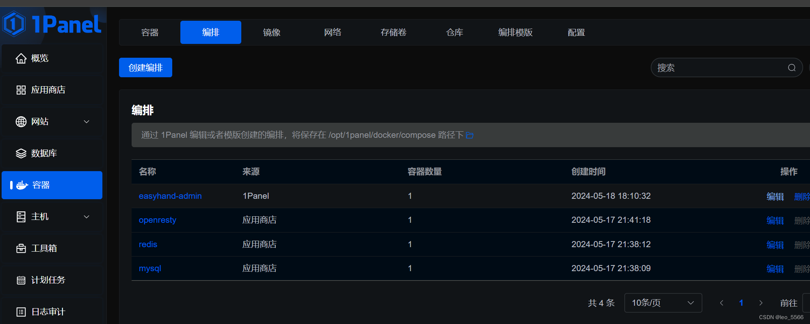Select the 编排 tab
The width and height of the screenshot is (810, 324).
click(x=211, y=32)
